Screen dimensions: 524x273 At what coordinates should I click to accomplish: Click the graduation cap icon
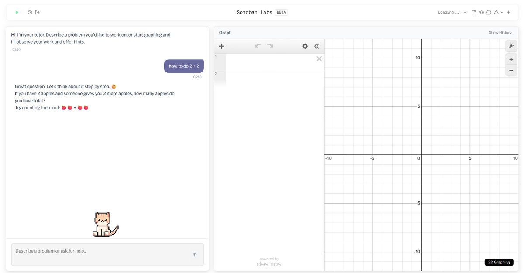[481, 12]
